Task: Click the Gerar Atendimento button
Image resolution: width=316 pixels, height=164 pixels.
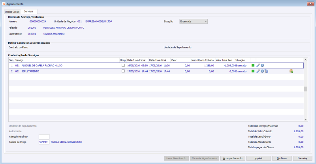Action: (176, 158)
